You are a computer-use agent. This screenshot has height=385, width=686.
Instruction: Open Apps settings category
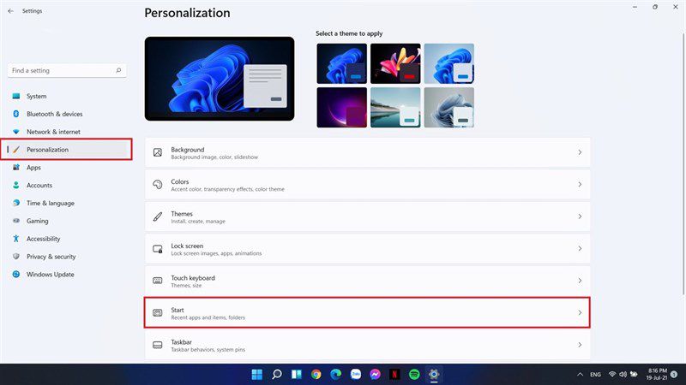point(67,168)
